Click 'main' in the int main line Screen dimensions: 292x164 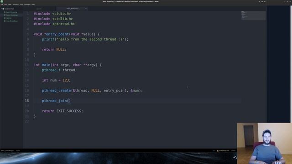[46, 65]
